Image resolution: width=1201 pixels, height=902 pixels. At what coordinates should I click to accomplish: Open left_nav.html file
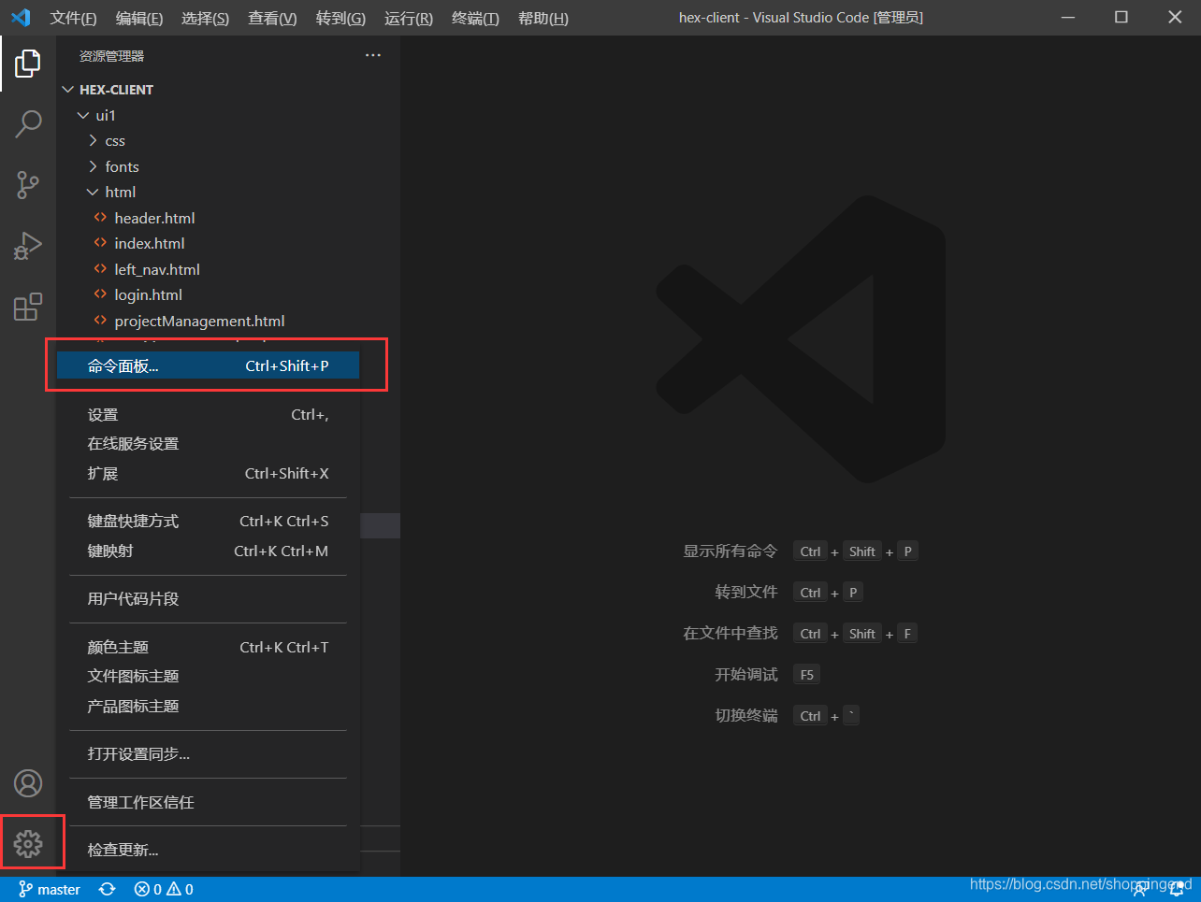pyautogui.click(x=229, y=269)
